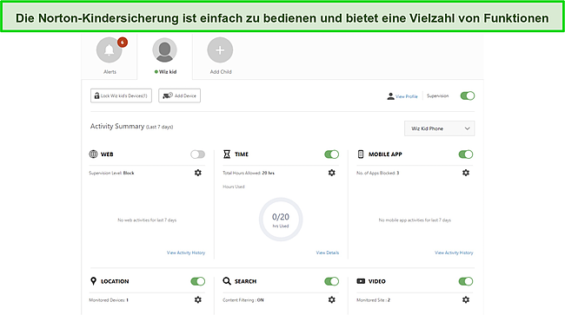Click 'No web activities for last 7 days'
The image size is (565, 315).
(x=147, y=220)
